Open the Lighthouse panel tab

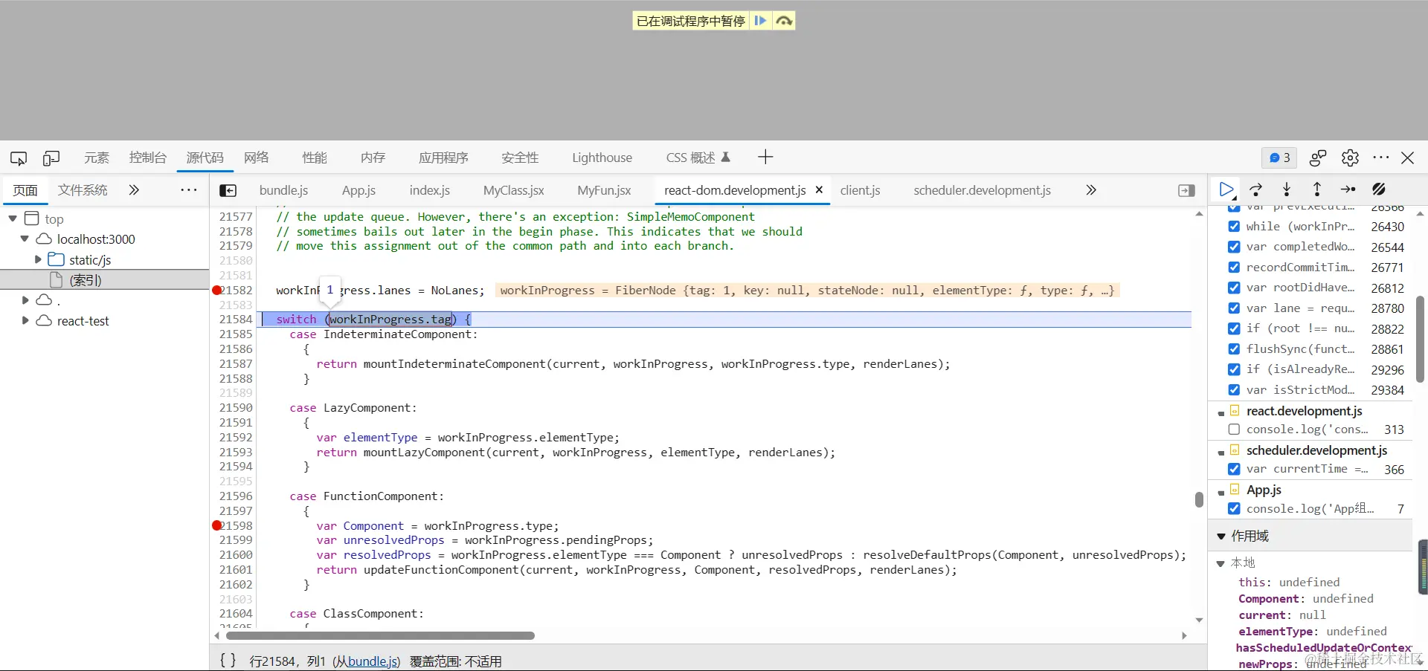click(602, 158)
